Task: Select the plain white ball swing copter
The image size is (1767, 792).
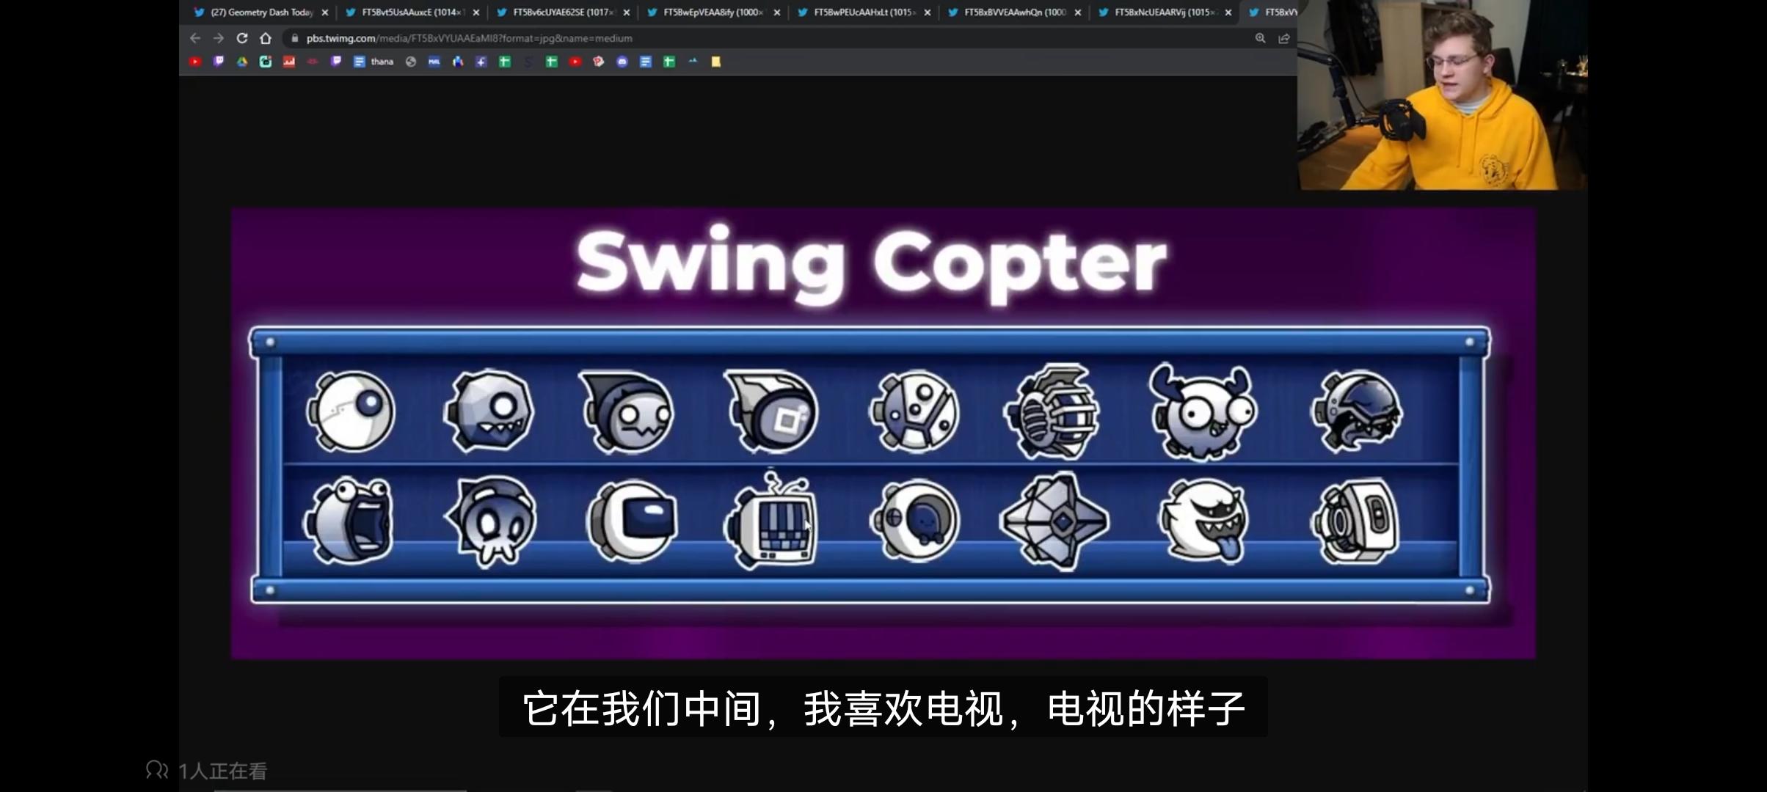Action: tap(351, 411)
